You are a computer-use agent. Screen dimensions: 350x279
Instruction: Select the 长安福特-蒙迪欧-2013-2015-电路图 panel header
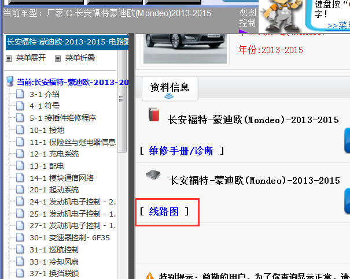click(67, 42)
